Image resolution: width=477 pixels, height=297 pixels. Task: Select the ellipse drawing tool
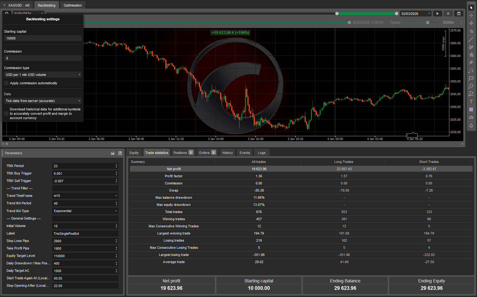point(471,86)
